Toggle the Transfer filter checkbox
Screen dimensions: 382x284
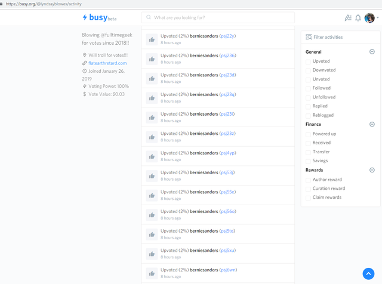[x=309, y=152]
